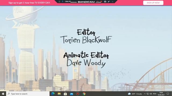Image resolution: width=172 pixels, height=96 pixels.
Task: Focus the 'Type here to search' box
Action: pos(28,94)
